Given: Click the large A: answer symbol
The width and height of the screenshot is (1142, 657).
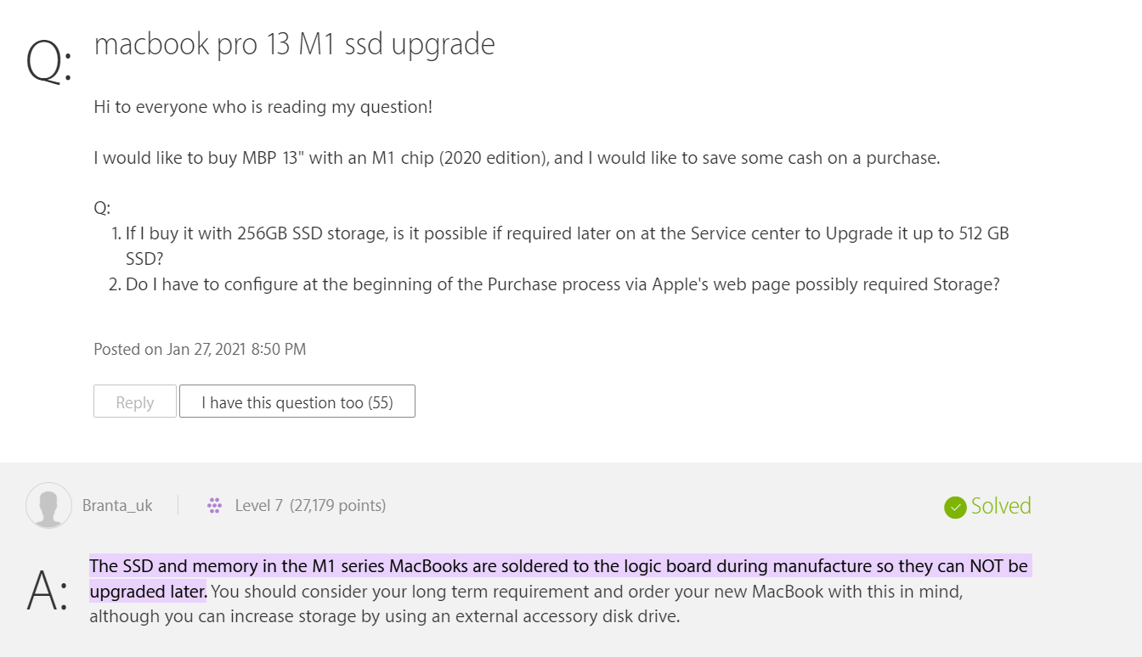Looking at the screenshot, I should [48, 592].
